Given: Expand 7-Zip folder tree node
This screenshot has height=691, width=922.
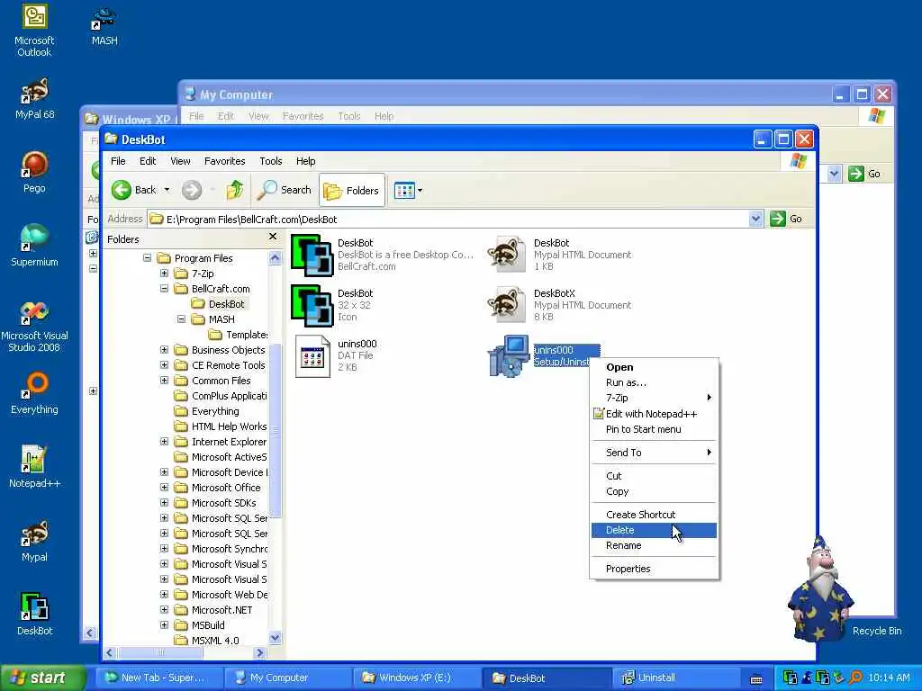Looking at the screenshot, I should [x=164, y=274].
